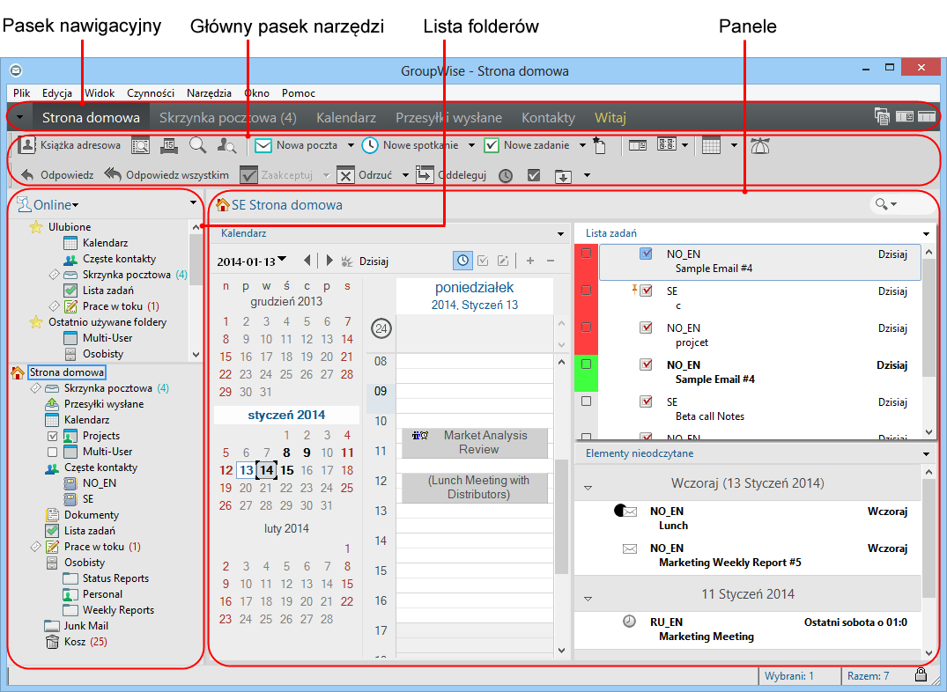Click the stacked windows icon on navigation bar
This screenshot has height=692, width=947.
(x=882, y=116)
